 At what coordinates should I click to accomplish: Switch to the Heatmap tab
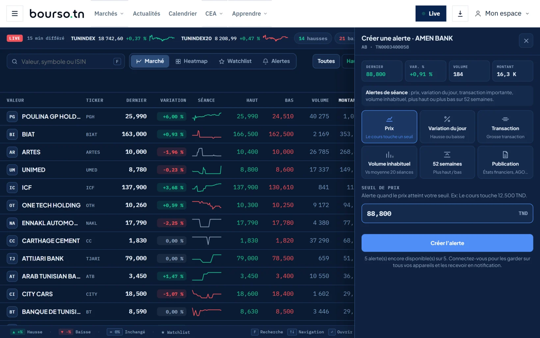pyautogui.click(x=192, y=61)
